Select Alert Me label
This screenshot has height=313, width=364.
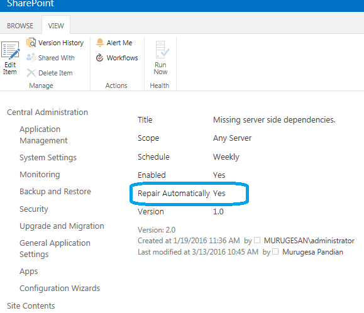(x=119, y=43)
